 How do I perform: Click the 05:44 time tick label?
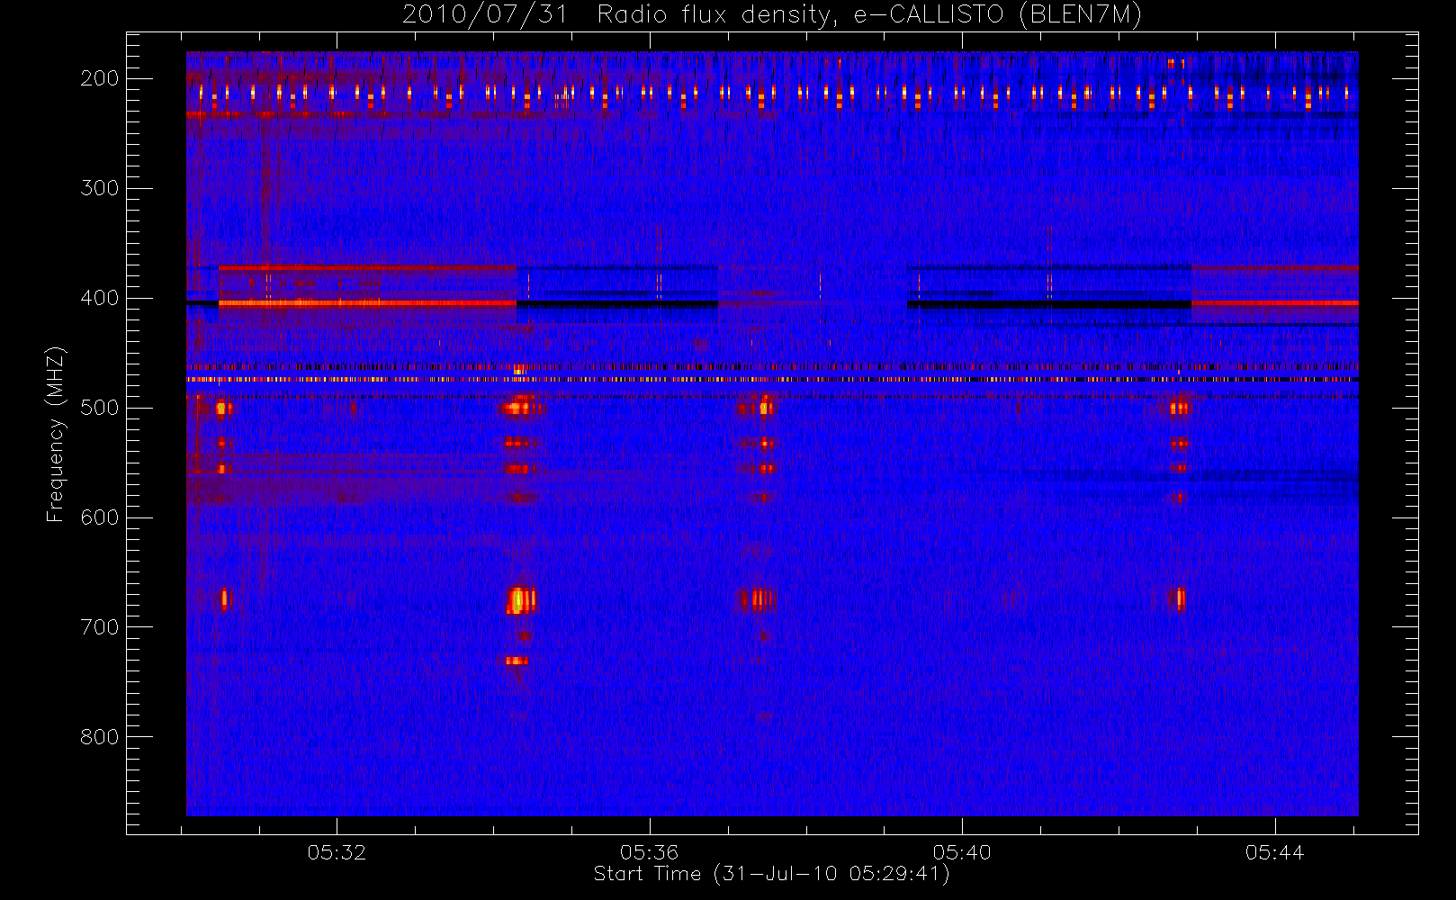pyautogui.click(x=1275, y=852)
